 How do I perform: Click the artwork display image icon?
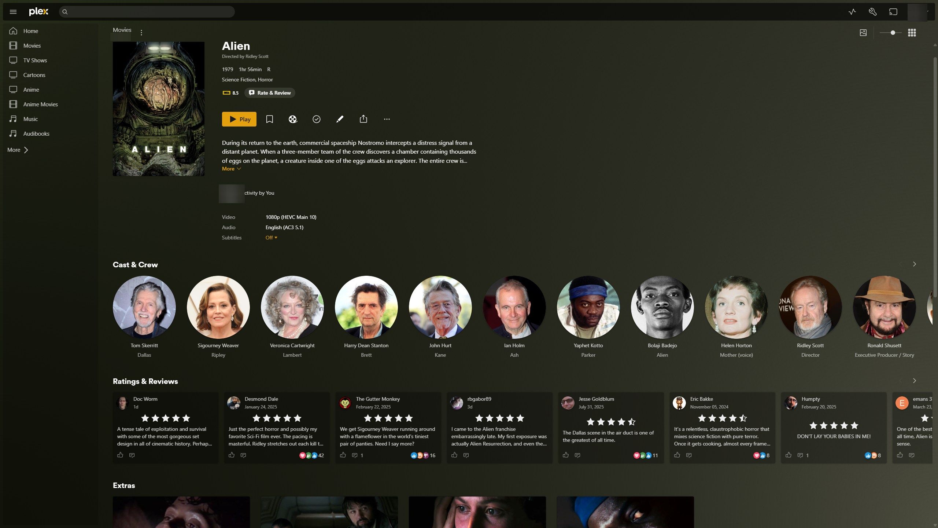[863, 33]
